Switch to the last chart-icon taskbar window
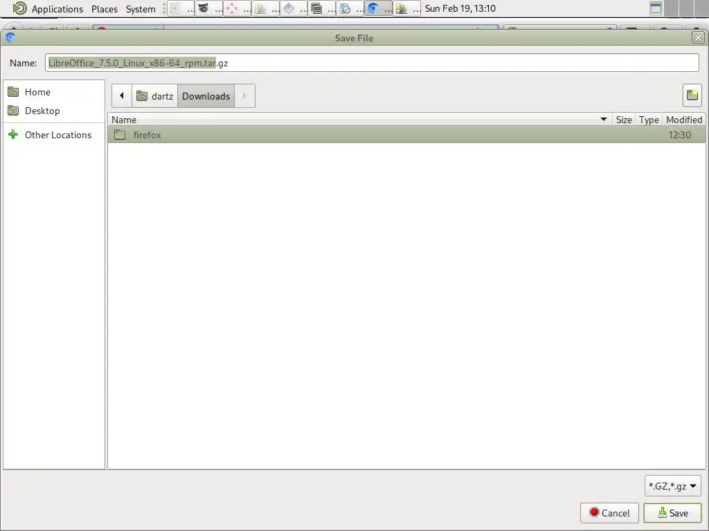The width and height of the screenshot is (709, 531). pyautogui.click(x=407, y=8)
